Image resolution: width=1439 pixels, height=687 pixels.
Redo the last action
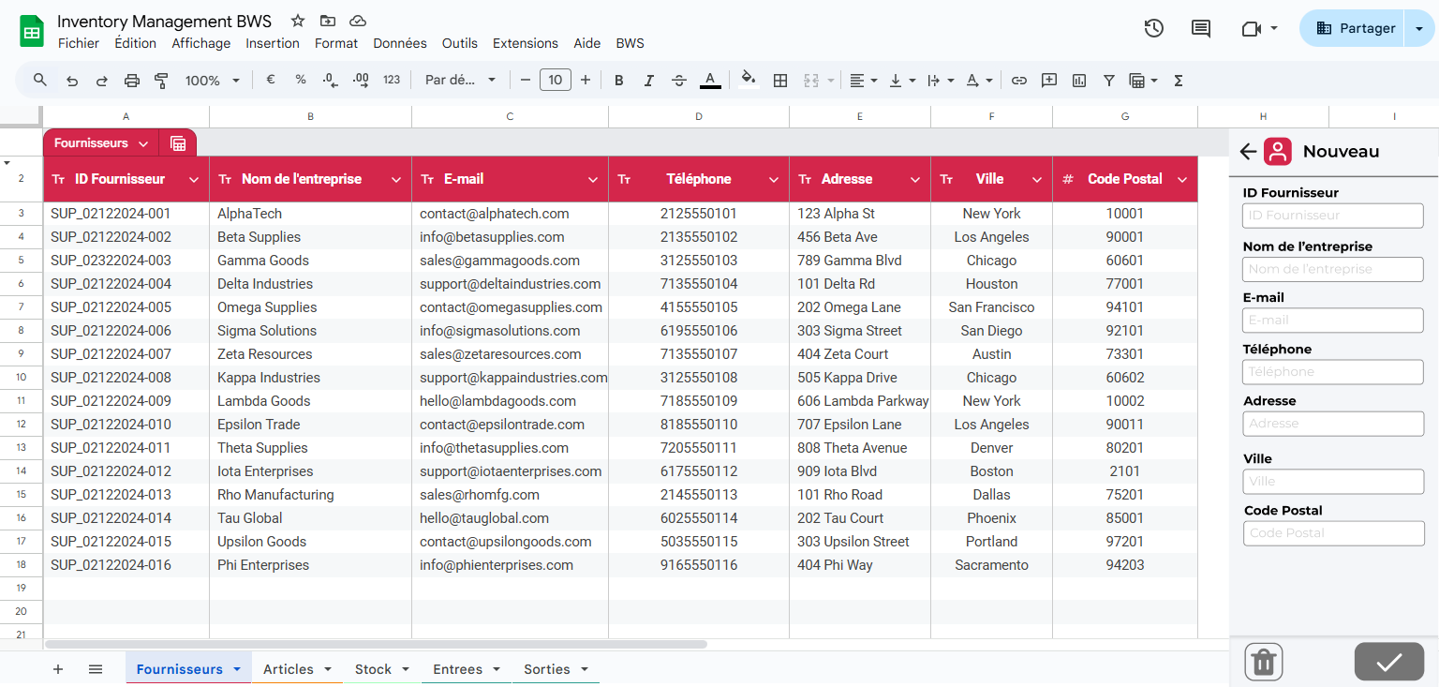(102, 81)
